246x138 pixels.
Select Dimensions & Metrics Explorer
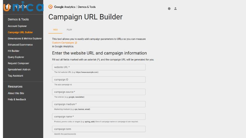(x=25, y=39)
